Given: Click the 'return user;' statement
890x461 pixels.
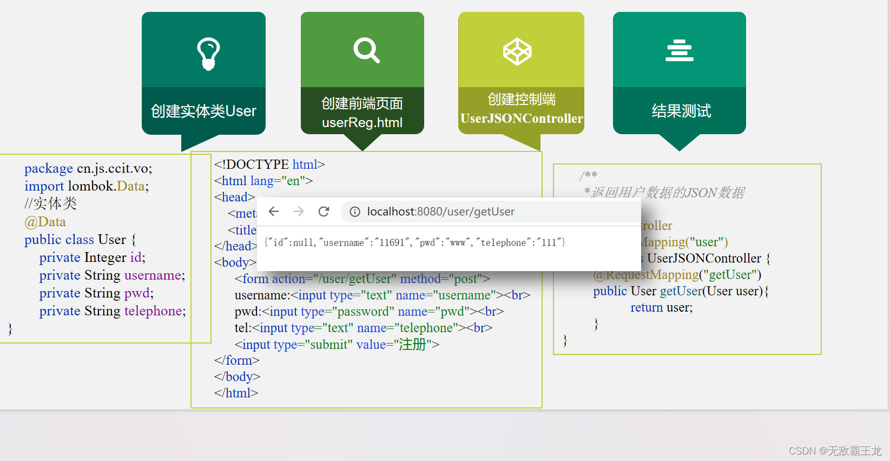Looking at the screenshot, I should coord(662,307).
